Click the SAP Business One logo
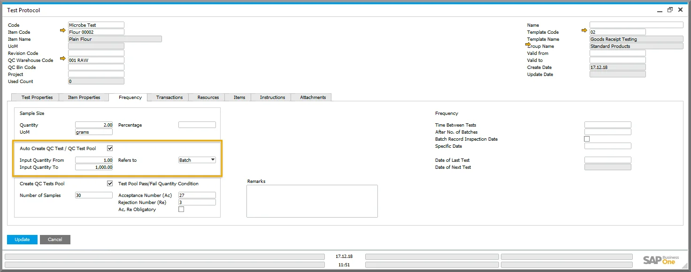Screen dimensions: 691x272 661,260
